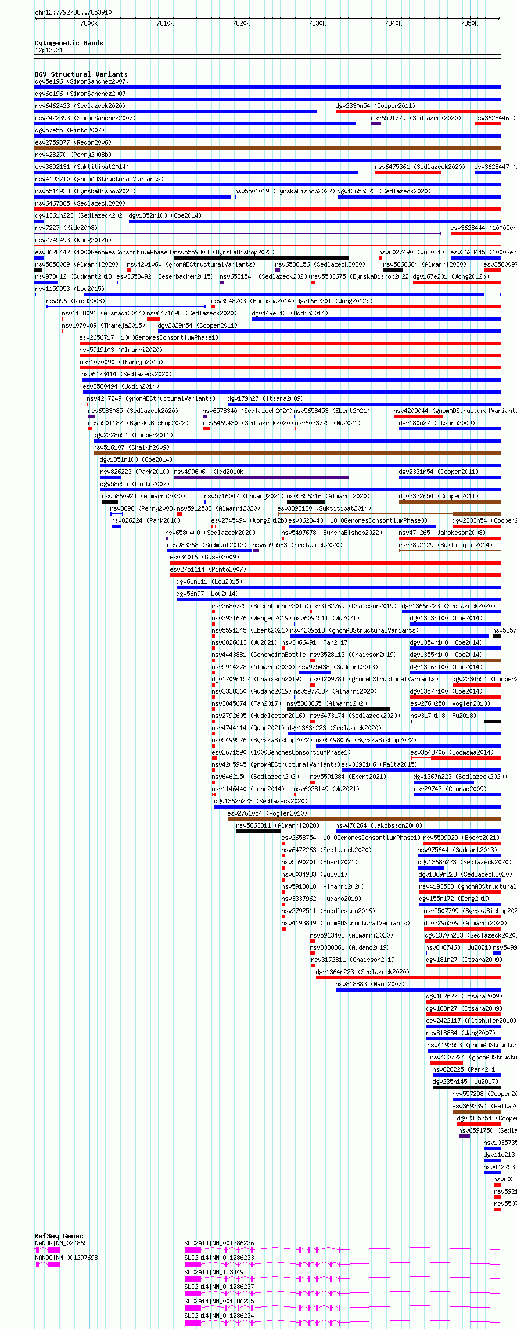The height and width of the screenshot is (1329, 517).
Task: Click dgv167e201 (Wong2012b) label
Action: point(451,277)
